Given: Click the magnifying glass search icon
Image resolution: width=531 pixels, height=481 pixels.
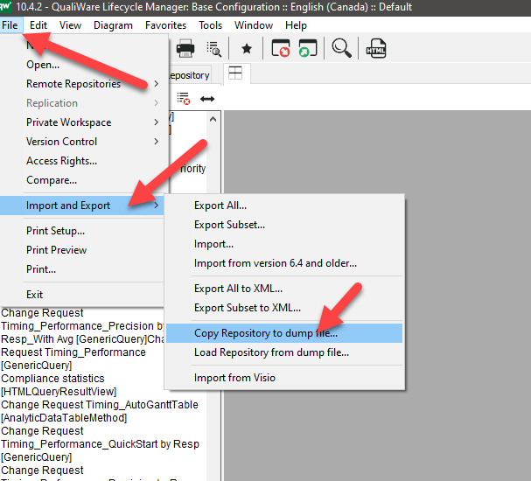Looking at the screenshot, I should pos(341,48).
